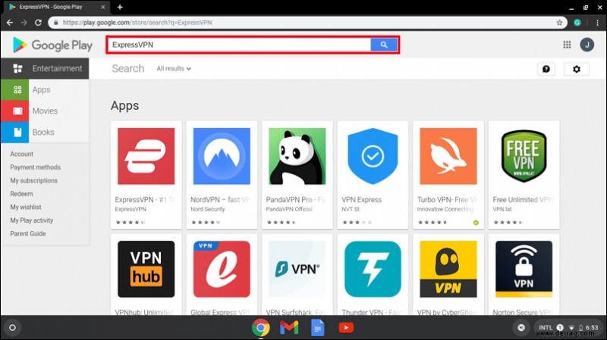Open the Redeem link
Viewport: 607px width, 340px height.
point(21,194)
